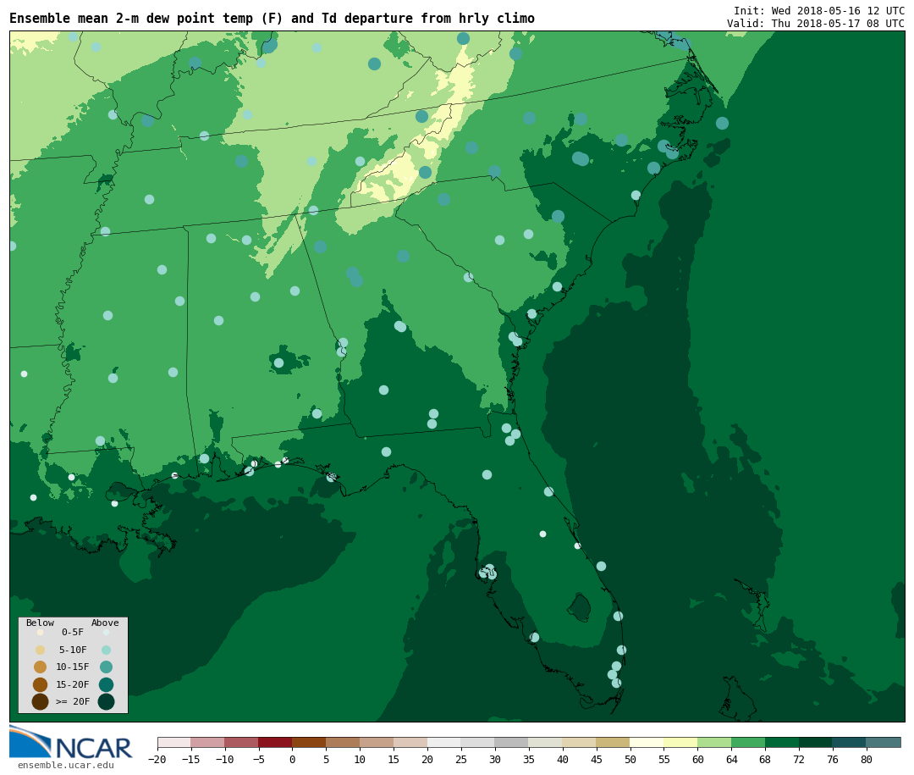Click the Below 0-5F tiny cream legend dot
The image size is (914, 775).
coord(41,632)
